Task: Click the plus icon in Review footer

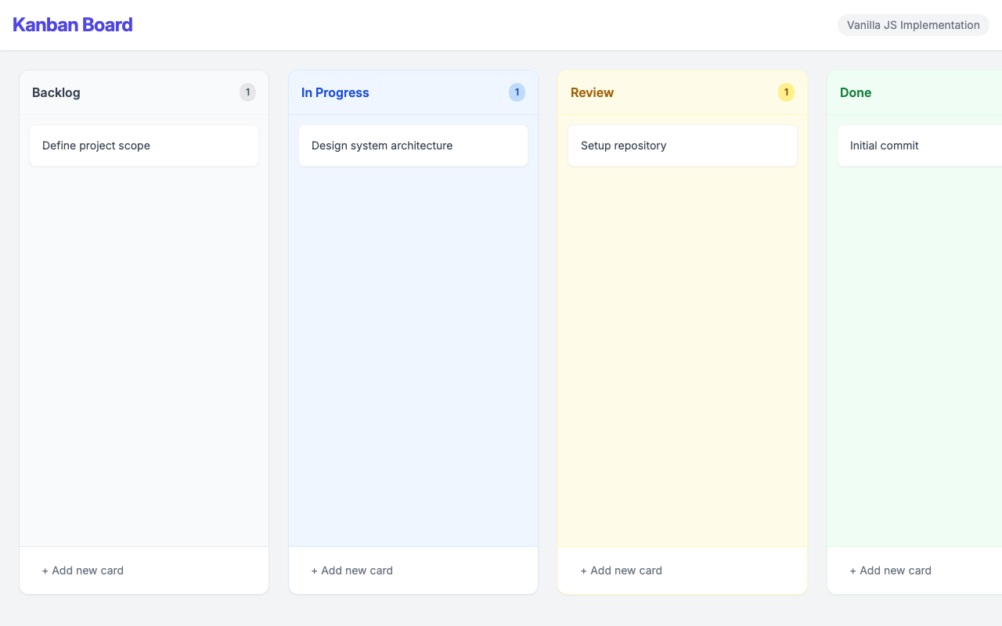Action: [582, 570]
